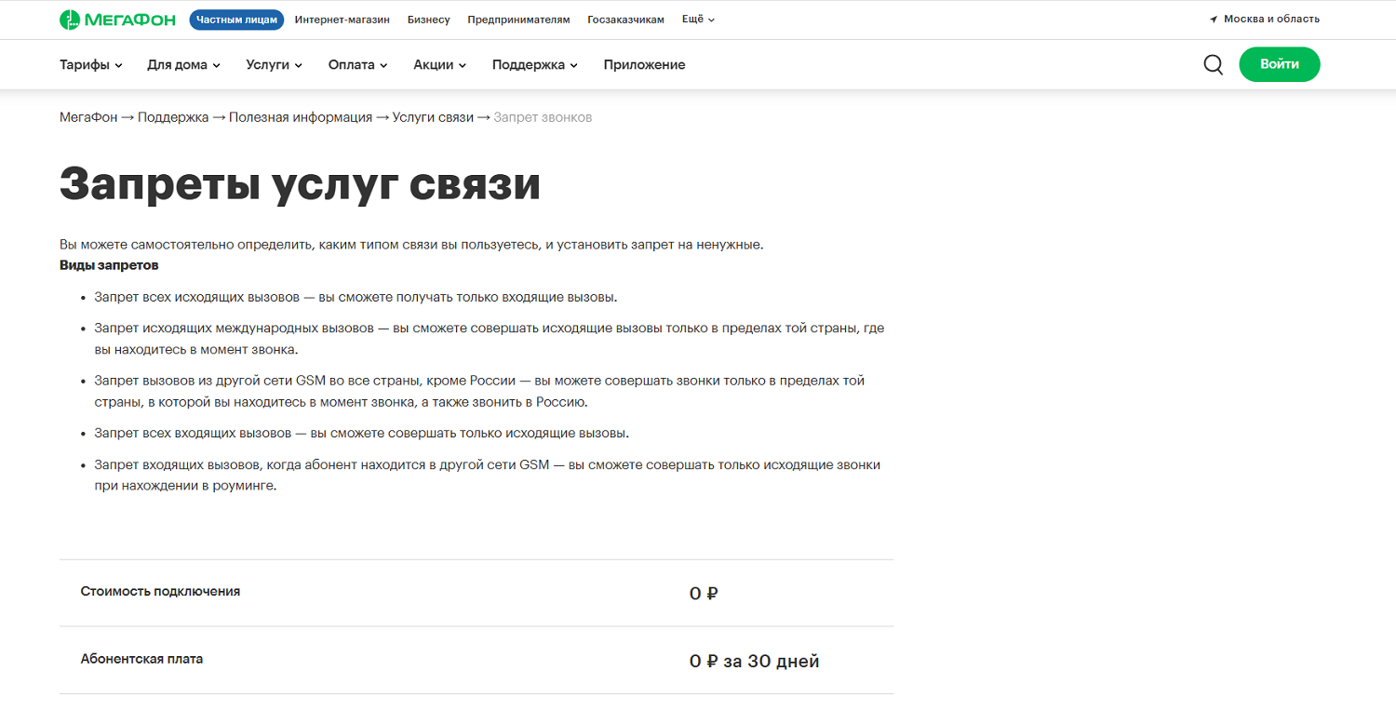
Task: Expand the Акции menu
Action: click(x=440, y=65)
